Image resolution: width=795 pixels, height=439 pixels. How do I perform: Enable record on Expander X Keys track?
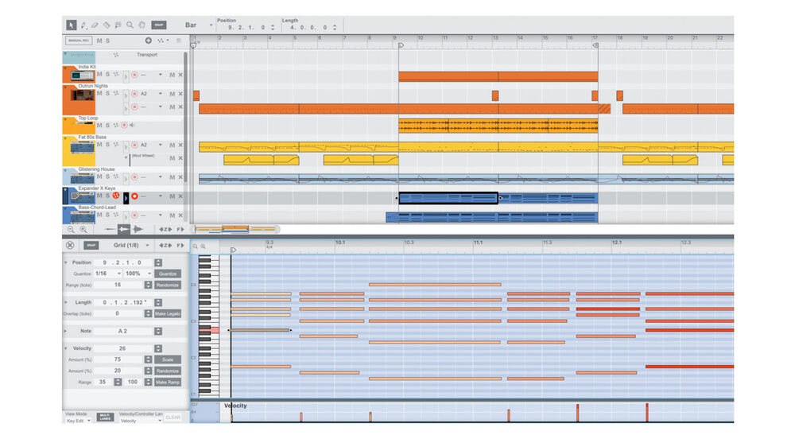[134, 196]
